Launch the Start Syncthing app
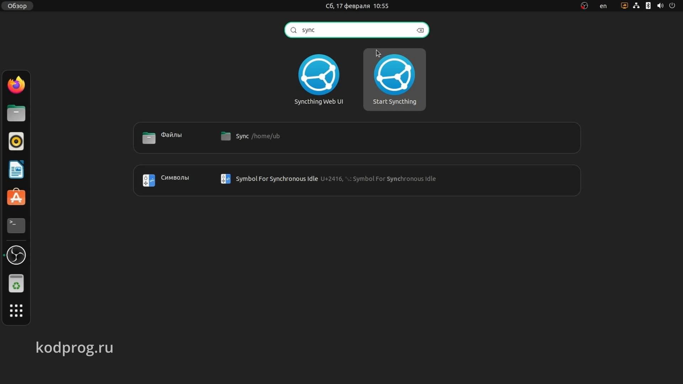This screenshot has height=384, width=683. click(395, 80)
